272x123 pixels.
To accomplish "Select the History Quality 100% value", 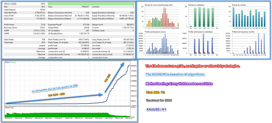I will 42,4.
